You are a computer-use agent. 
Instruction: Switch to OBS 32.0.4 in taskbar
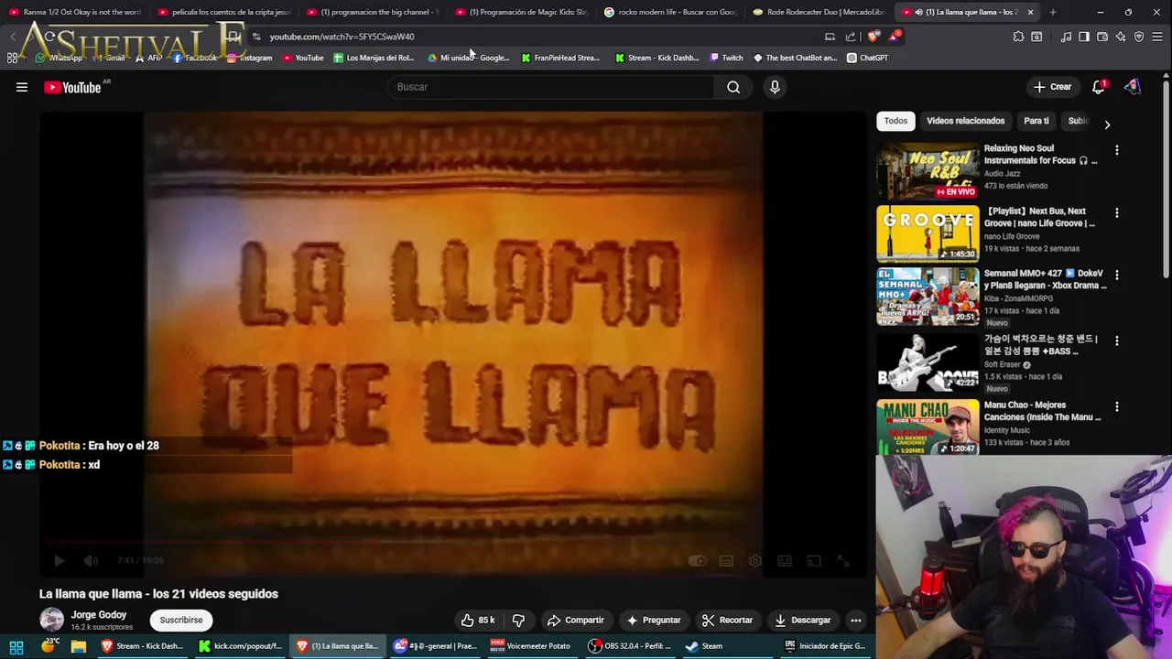[x=631, y=646]
